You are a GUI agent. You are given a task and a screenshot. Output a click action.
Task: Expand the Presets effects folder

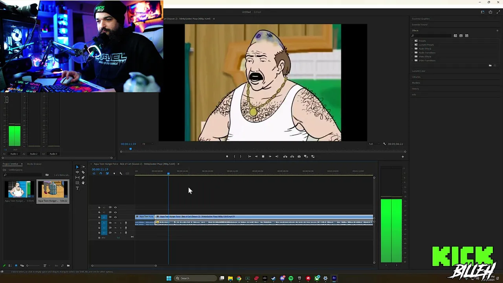coord(413,41)
